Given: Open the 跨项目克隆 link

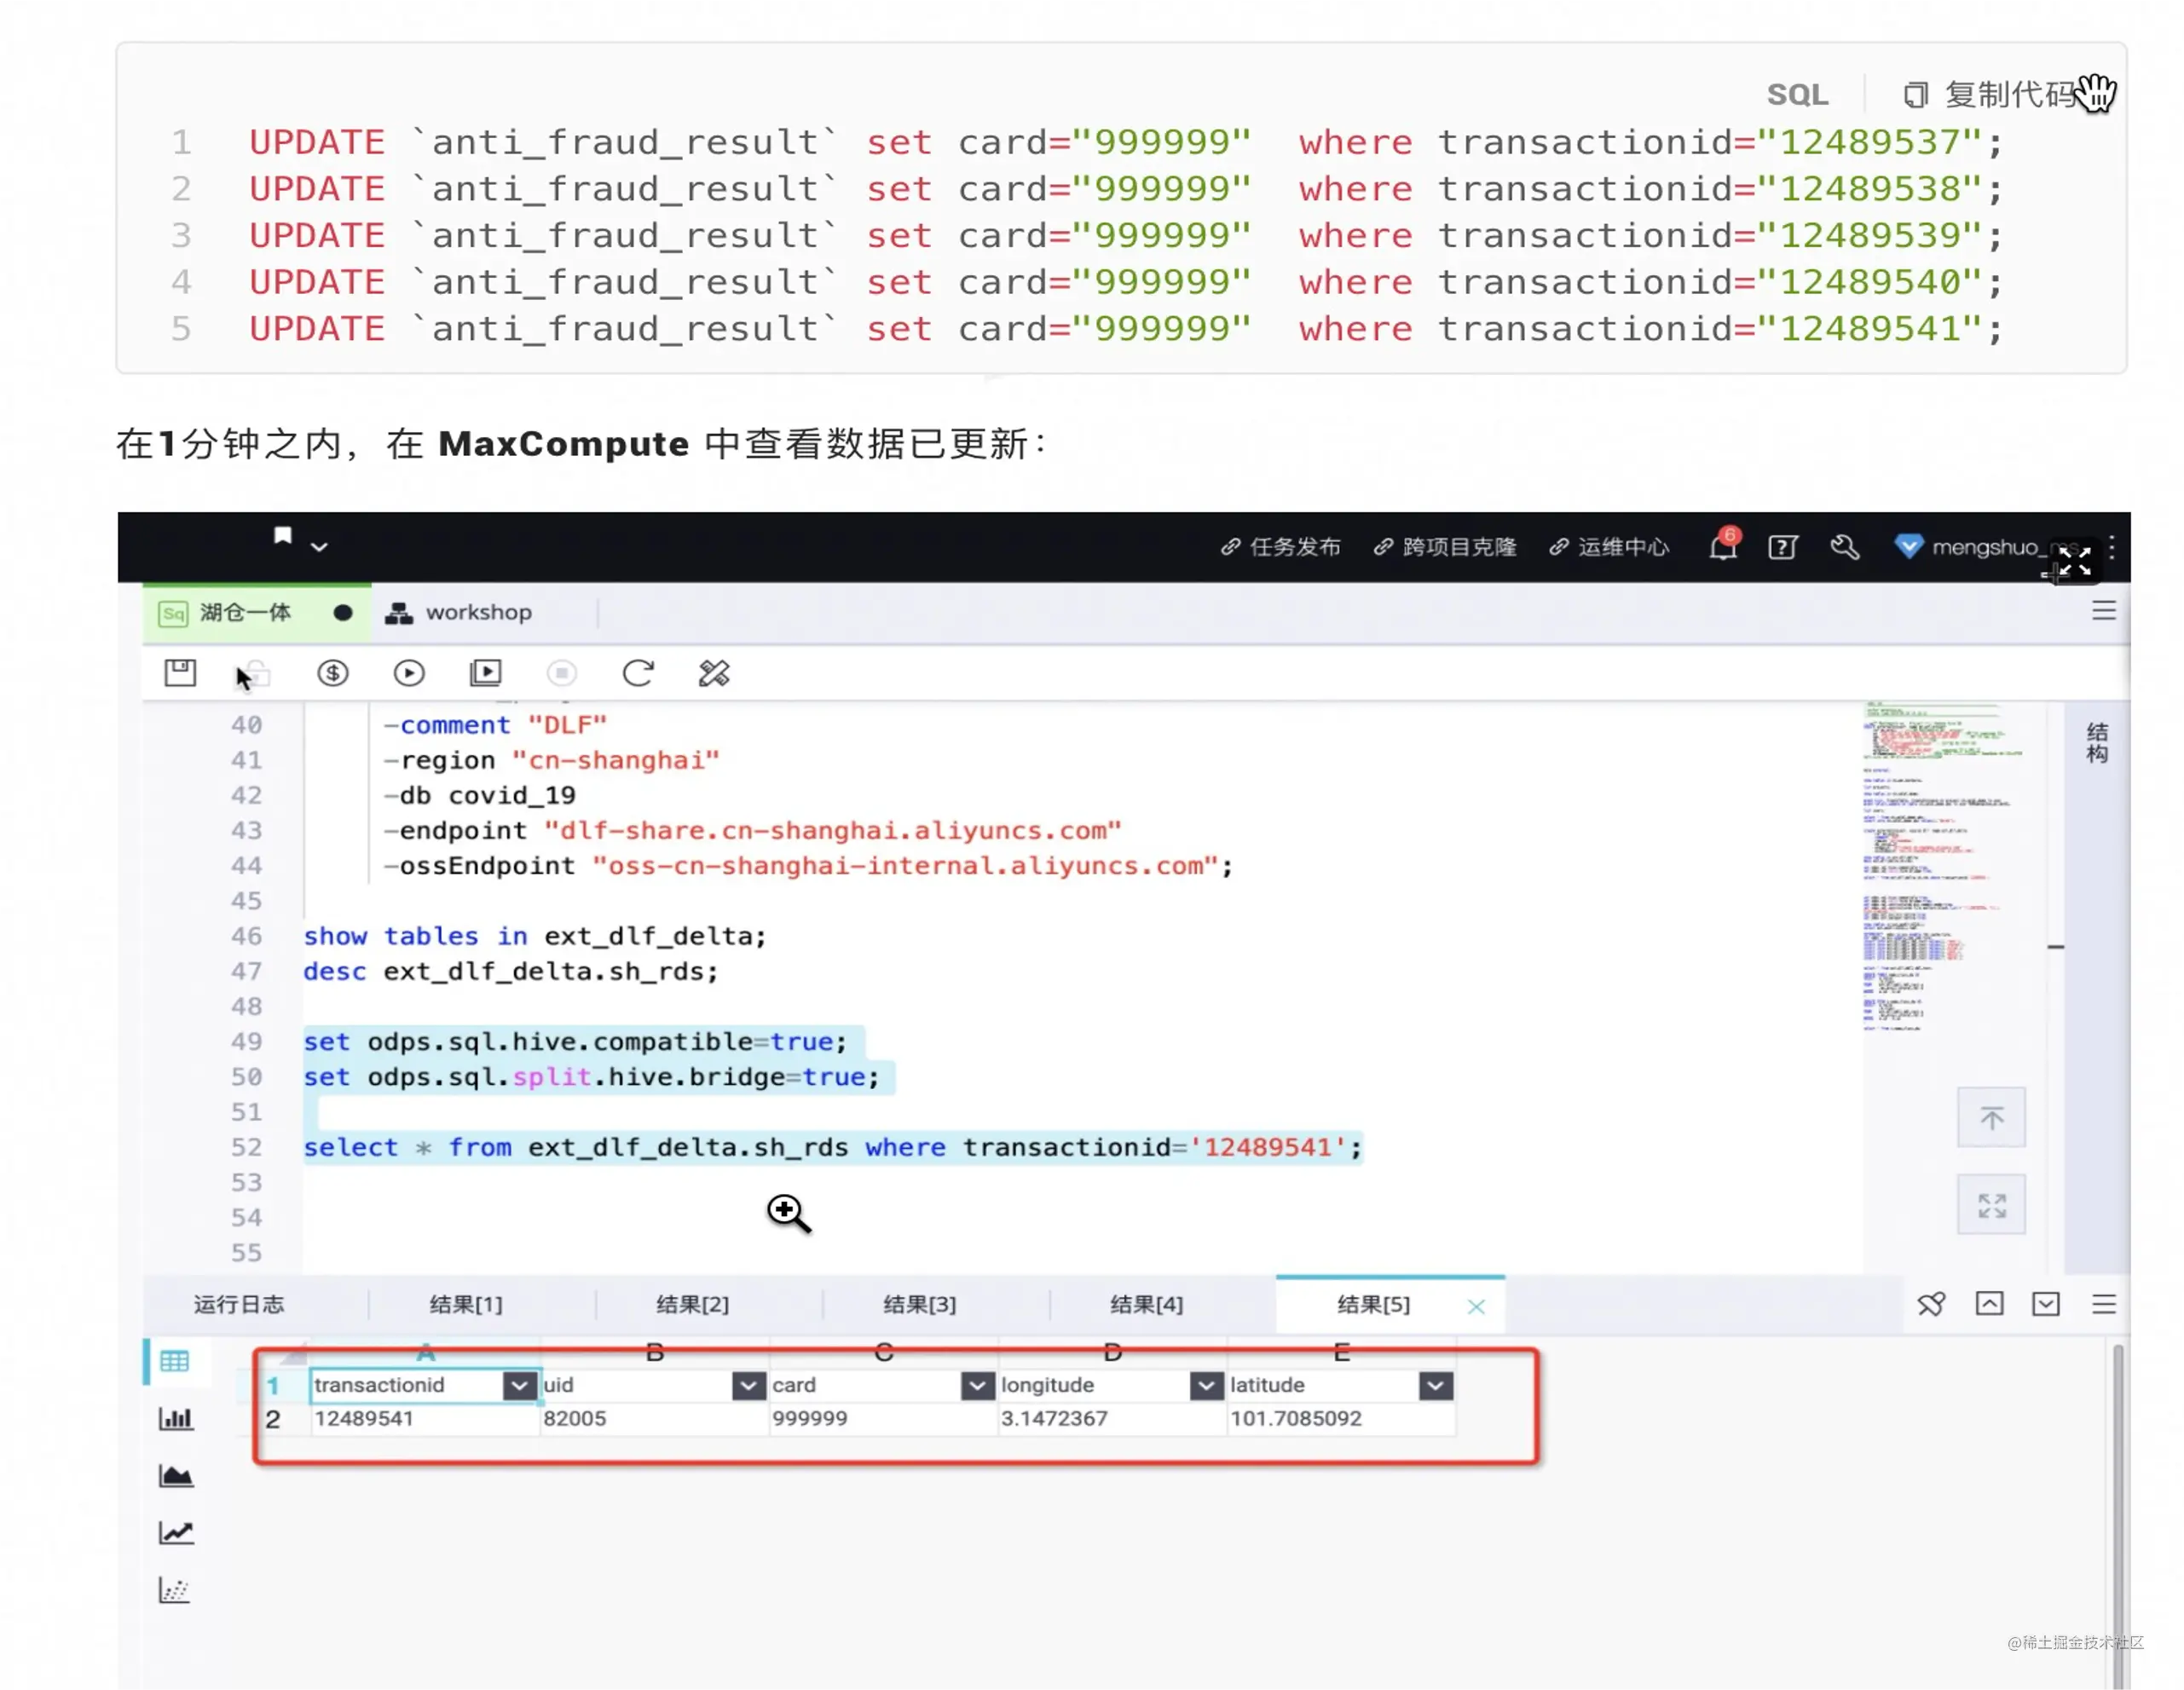Looking at the screenshot, I should (x=1445, y=547).
